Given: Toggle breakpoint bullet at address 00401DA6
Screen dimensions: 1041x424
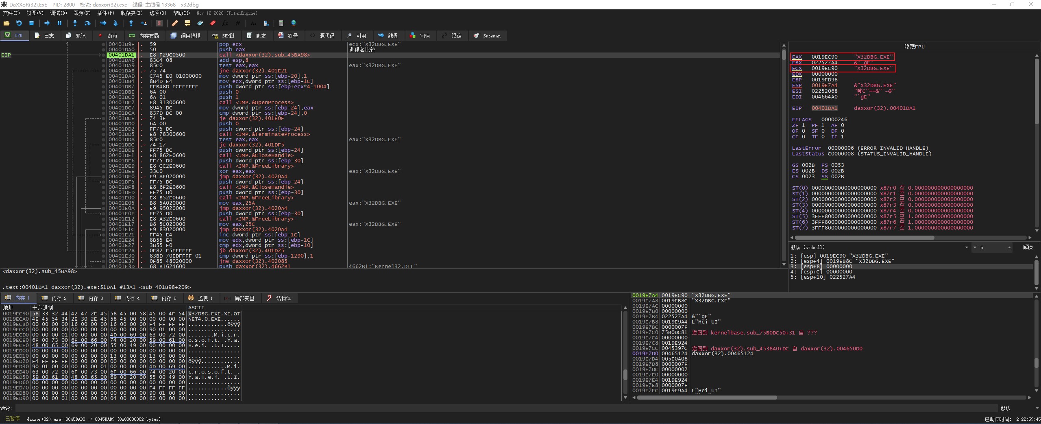Looking at the screenshot, I should [x=104, y=60].
